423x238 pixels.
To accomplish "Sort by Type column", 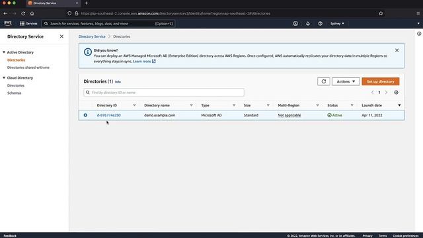I will coord(234,105).
